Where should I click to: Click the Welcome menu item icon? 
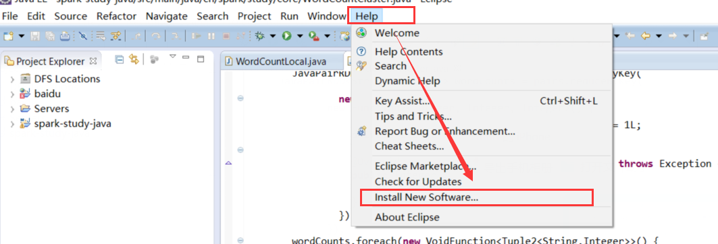[x=362, y=32]
